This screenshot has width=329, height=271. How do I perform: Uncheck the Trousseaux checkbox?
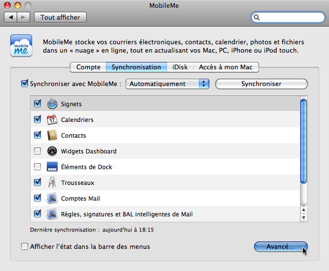(37, 182)
